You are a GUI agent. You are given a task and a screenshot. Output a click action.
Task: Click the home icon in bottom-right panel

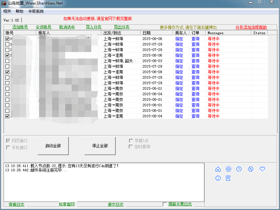coord(218,169)
